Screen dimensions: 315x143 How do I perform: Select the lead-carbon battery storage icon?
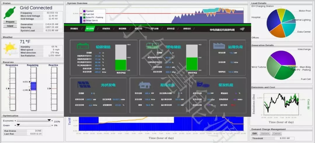(x=83, y=46)
